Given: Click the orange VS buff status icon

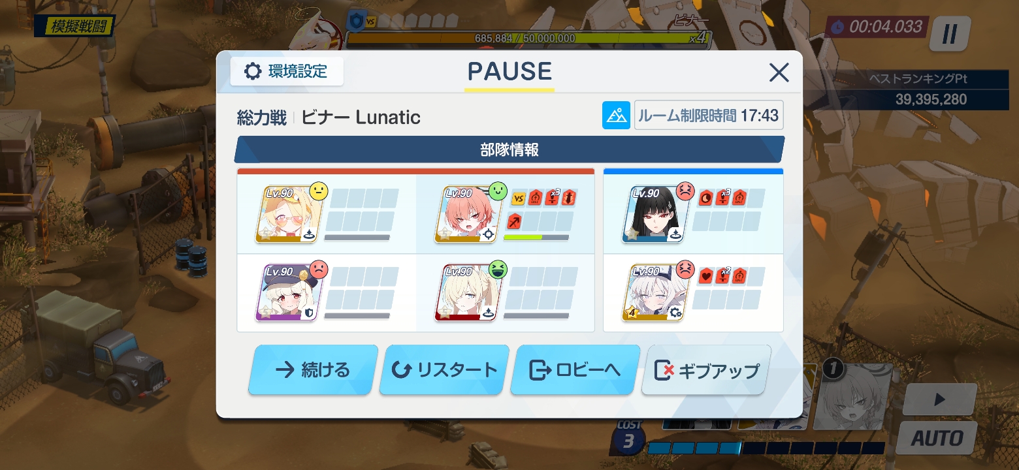Looking at the screenshot, I should (519, 198).
